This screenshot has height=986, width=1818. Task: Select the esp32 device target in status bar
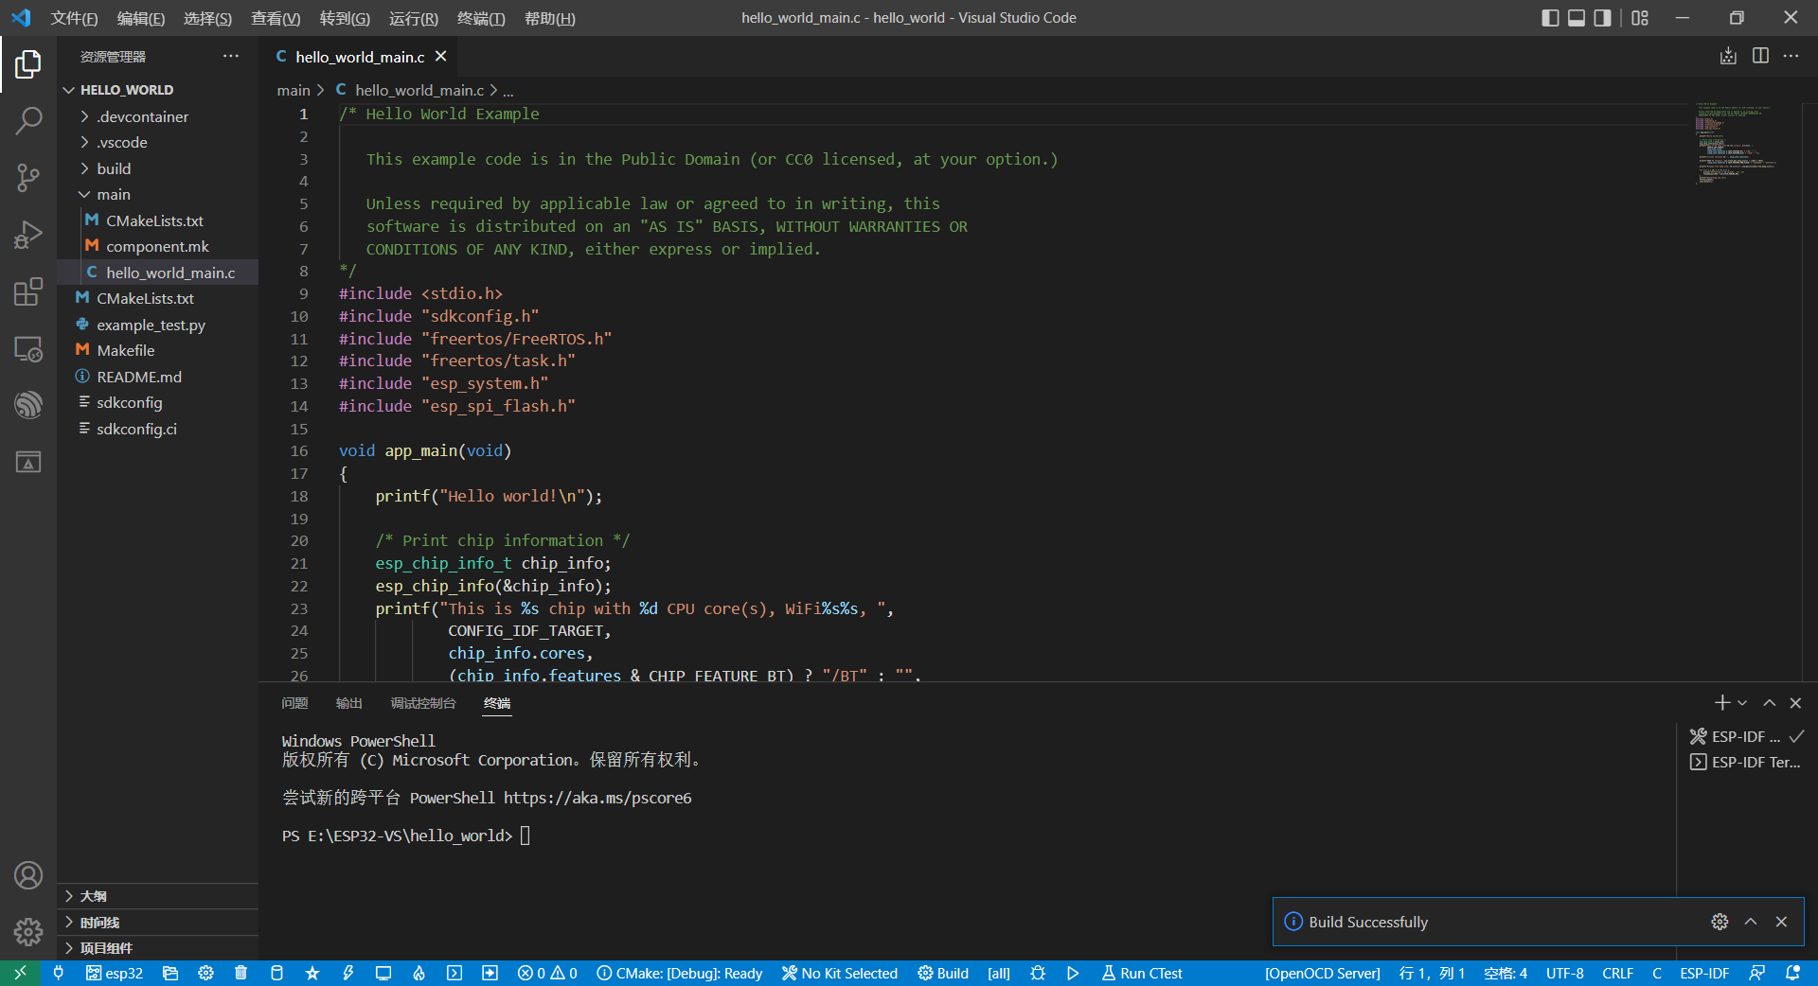pyautogui.click(x=115, y=973)
